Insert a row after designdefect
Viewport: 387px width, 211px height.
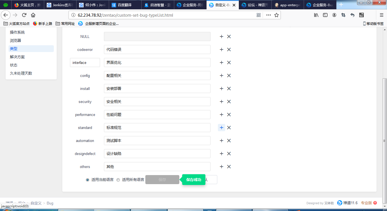click(222, 154)
